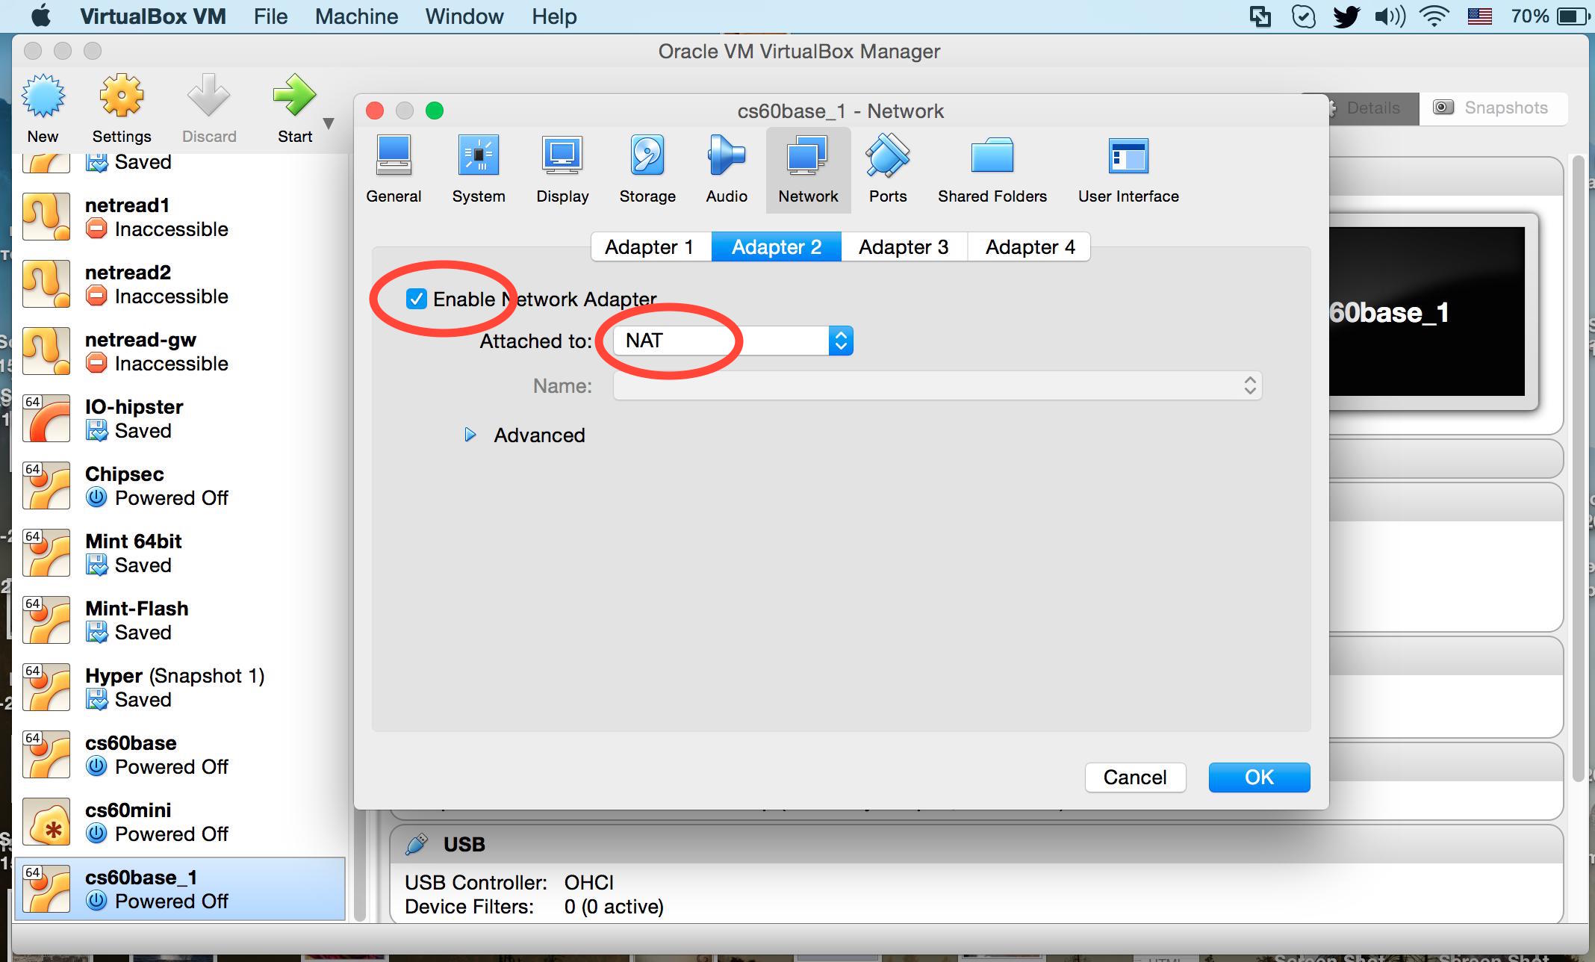Switch to the Snapshots view
This screenshot has width=1595, height=962.
pyautogui.click(x=1493, y=108)
